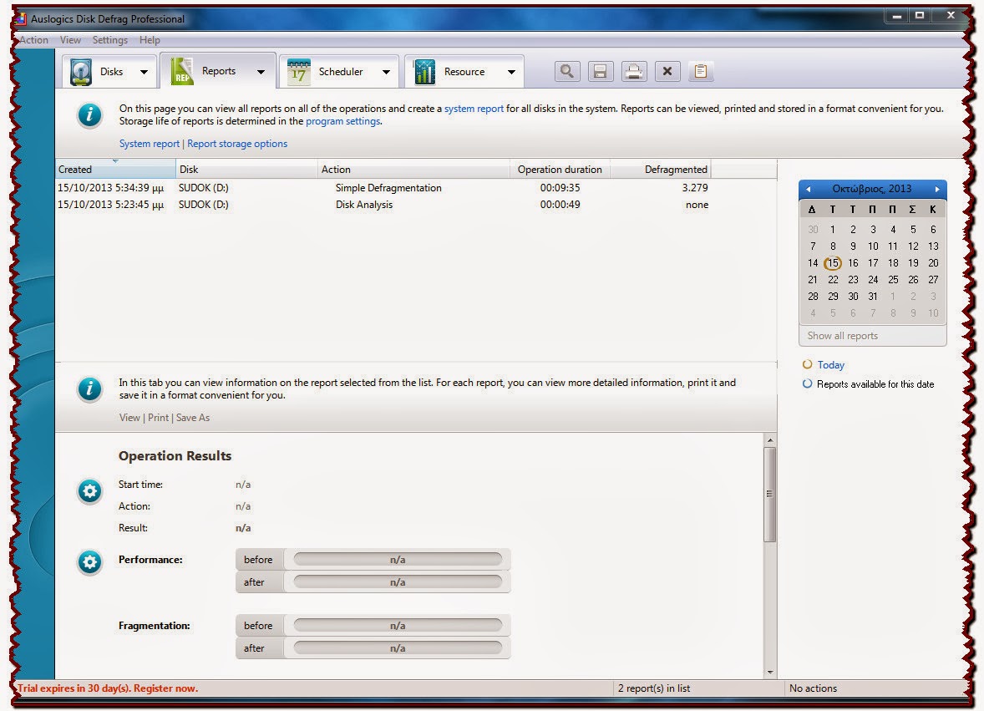This screenshot has height=711, width=984.
Task: Open the Action menu
Action: [33, 40]
